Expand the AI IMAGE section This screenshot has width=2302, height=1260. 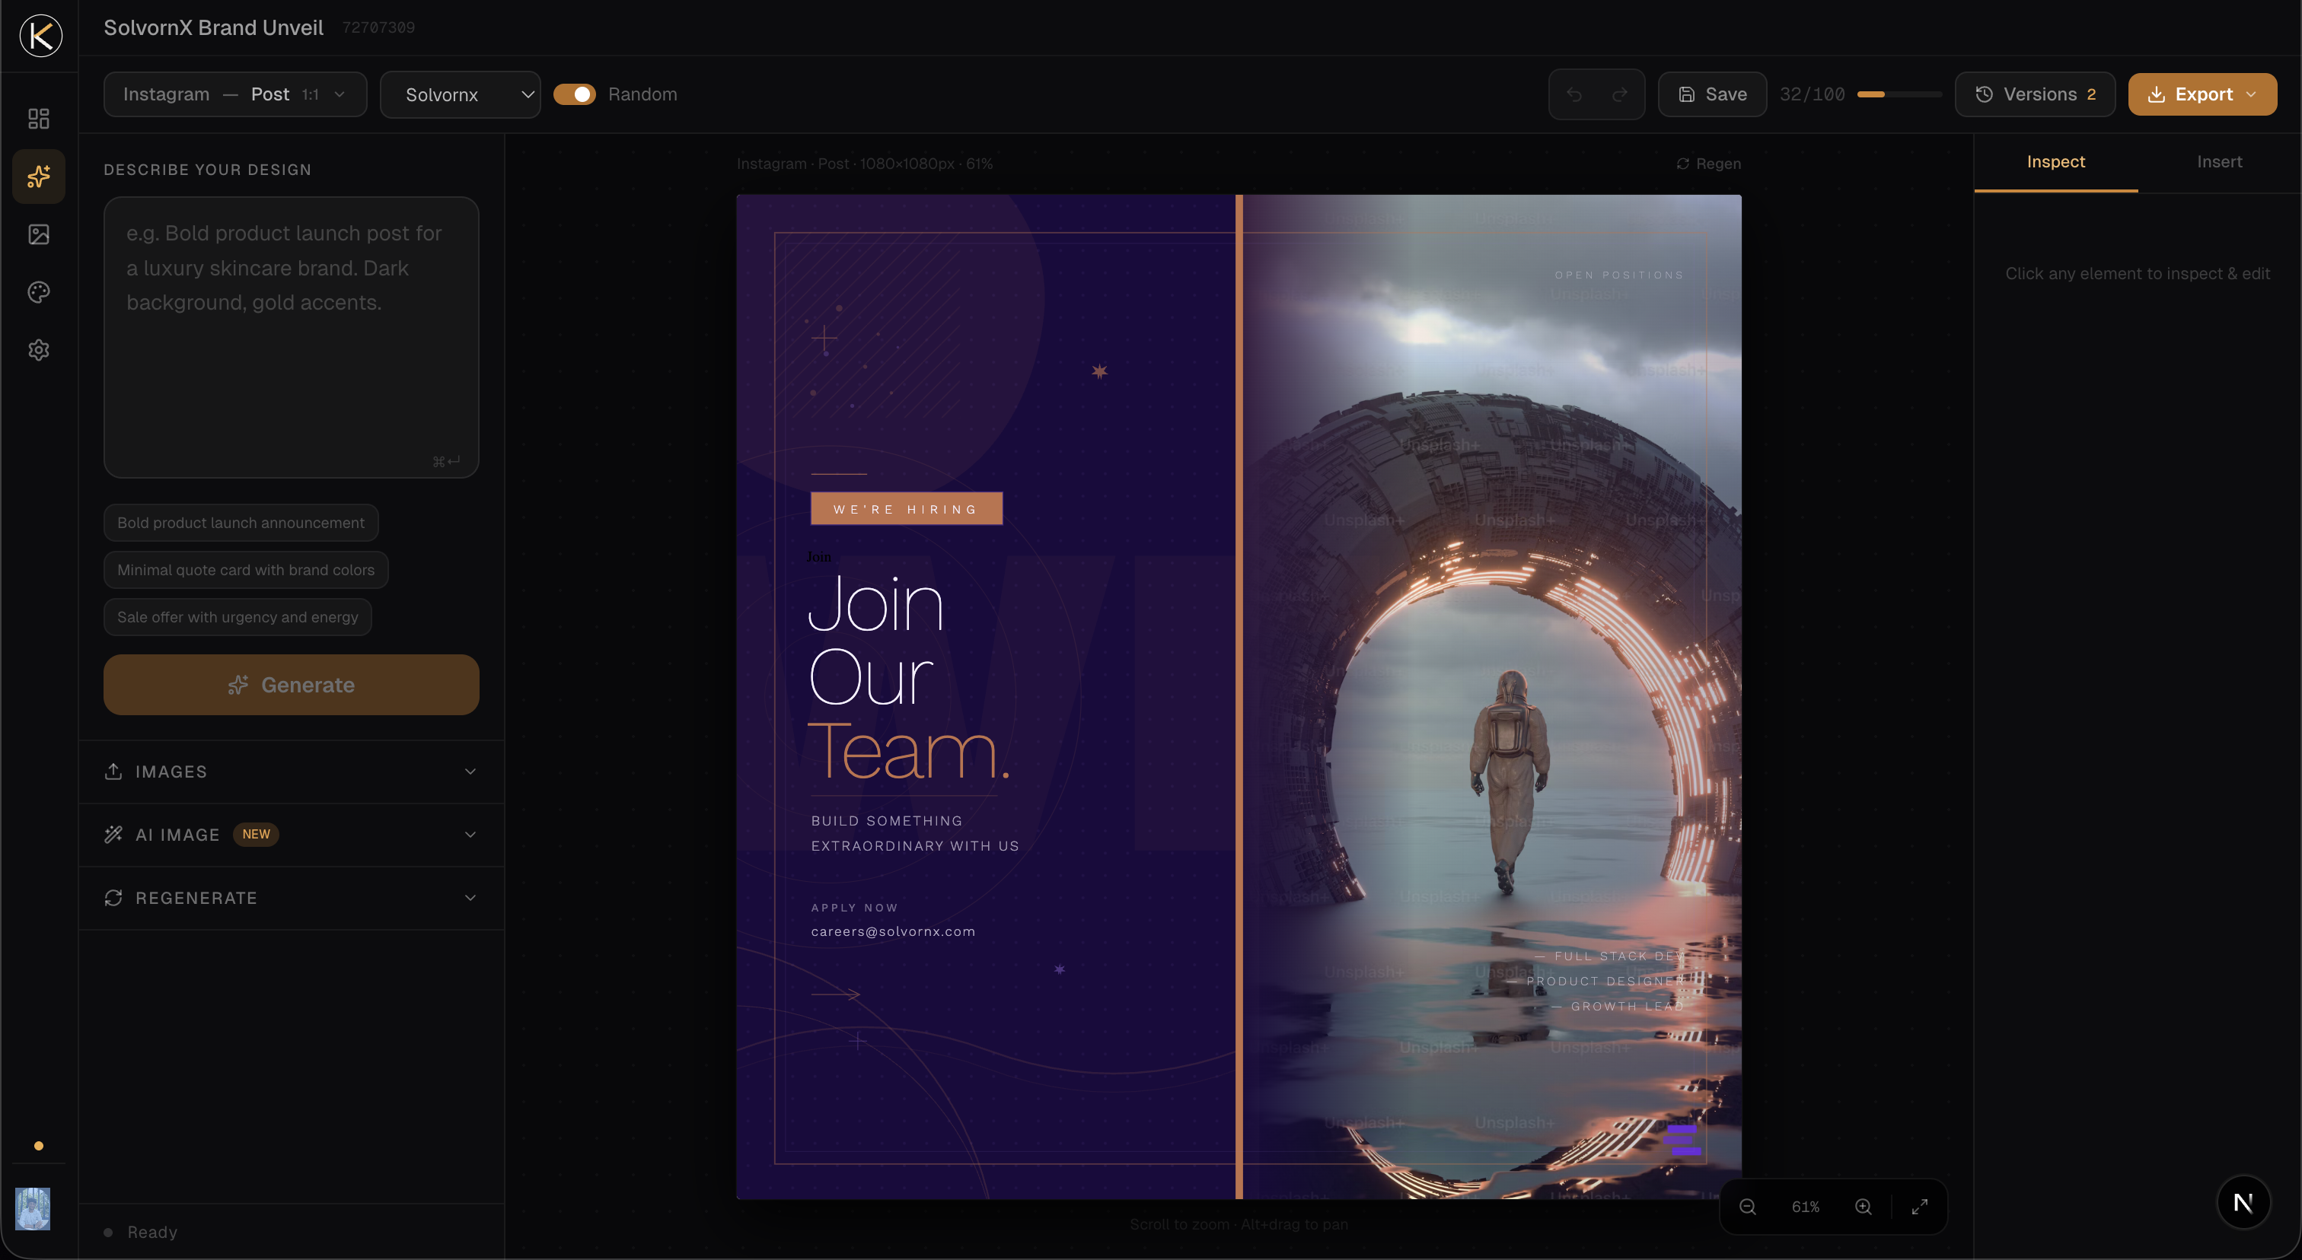pyautogui.click(x=292, y=835)
